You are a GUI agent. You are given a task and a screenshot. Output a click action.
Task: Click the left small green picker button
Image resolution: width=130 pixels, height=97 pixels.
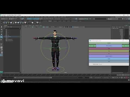pos(92,46)
